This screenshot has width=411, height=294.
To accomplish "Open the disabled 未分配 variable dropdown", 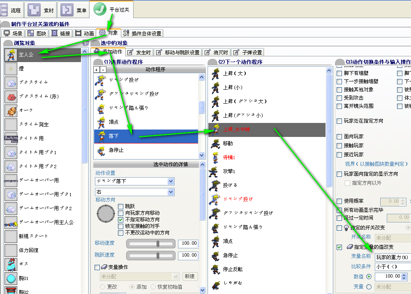I will coord(139,277).
